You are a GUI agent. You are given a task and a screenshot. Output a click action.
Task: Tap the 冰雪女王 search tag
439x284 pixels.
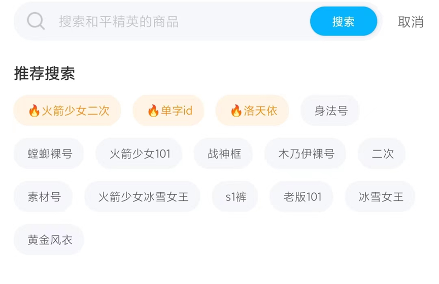pos(381,197)
